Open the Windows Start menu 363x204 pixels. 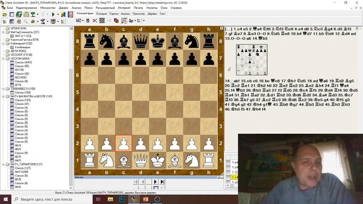[6, 199]
